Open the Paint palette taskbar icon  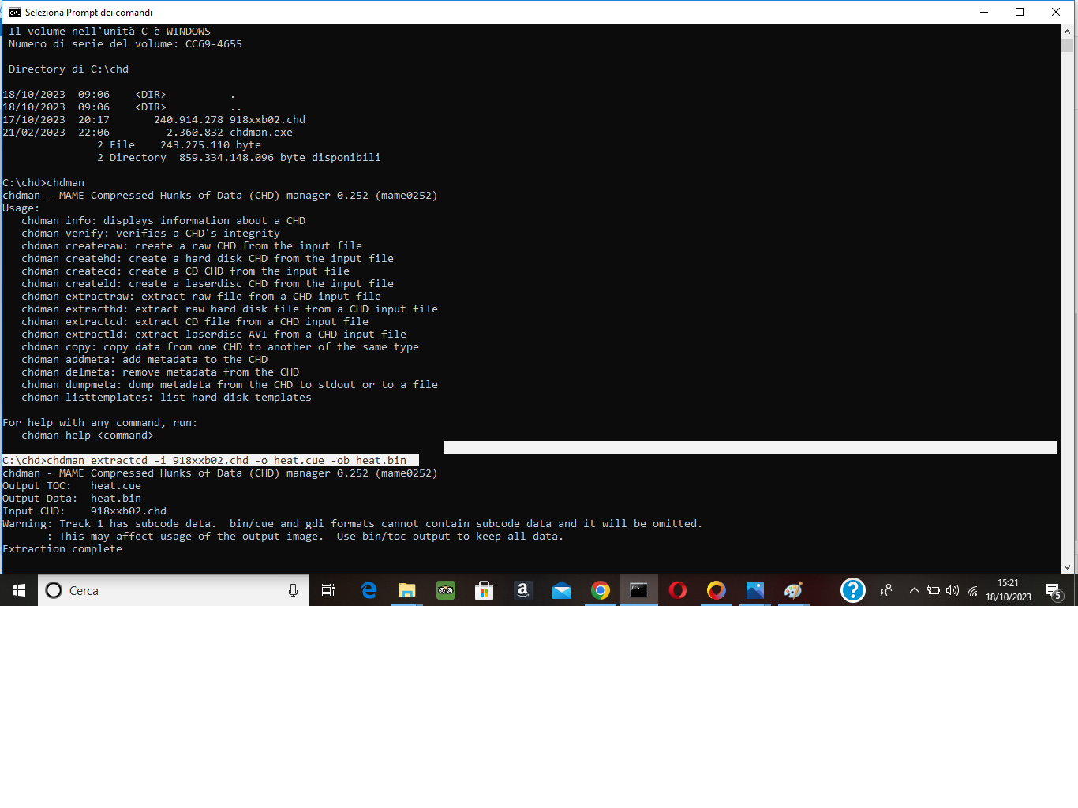(x=793, y=590)
